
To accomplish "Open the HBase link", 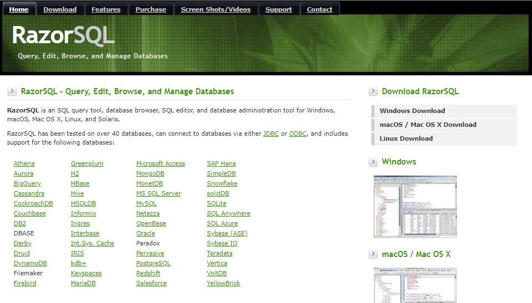I will (80, 183).
